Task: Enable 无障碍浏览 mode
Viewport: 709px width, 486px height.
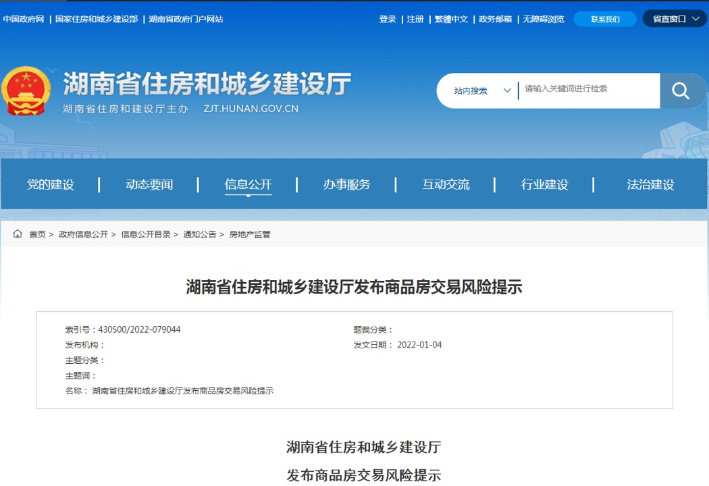Action: (544, 20)
